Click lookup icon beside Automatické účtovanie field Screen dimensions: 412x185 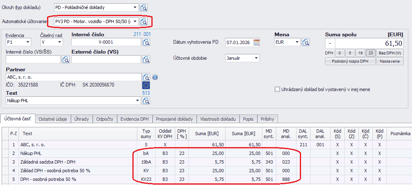tap(144, 21)
